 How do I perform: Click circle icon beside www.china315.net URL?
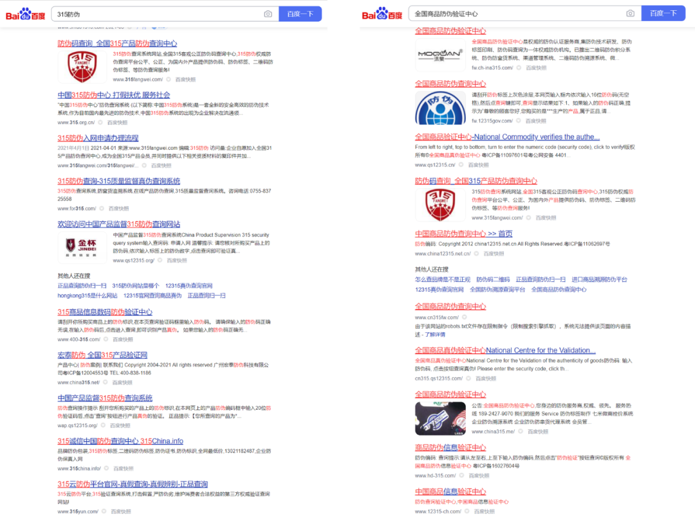tap(105, 382)
